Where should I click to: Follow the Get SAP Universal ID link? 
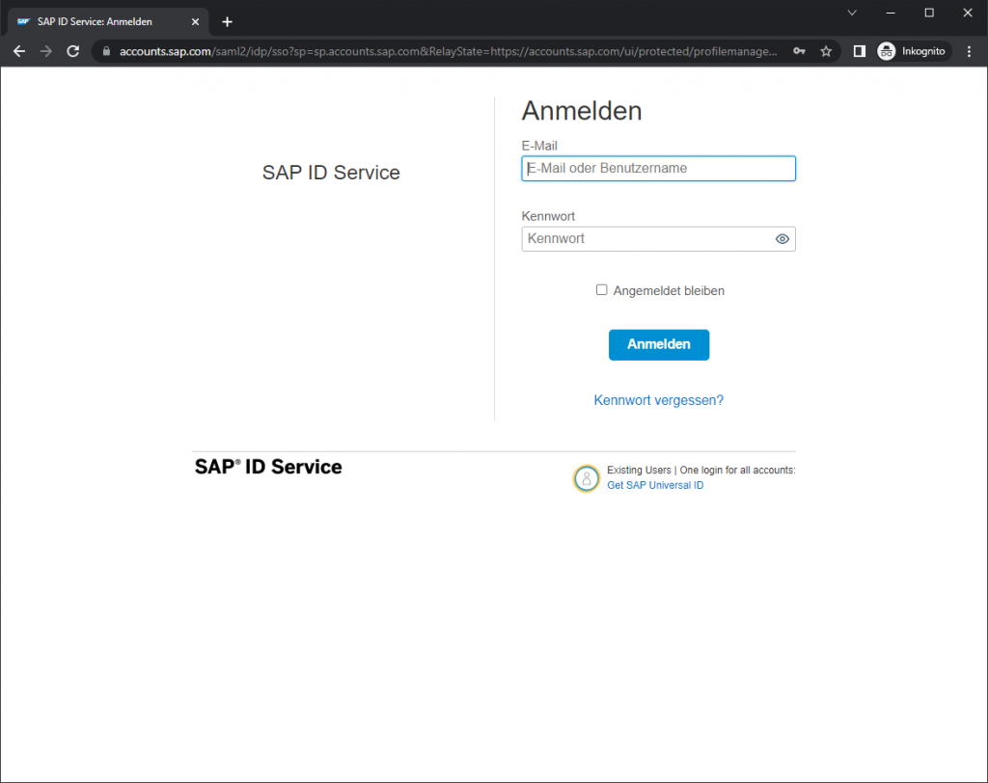point(655,485)
